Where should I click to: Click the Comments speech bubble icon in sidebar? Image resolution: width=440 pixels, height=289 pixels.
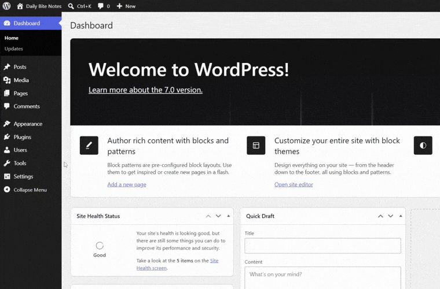7,106
